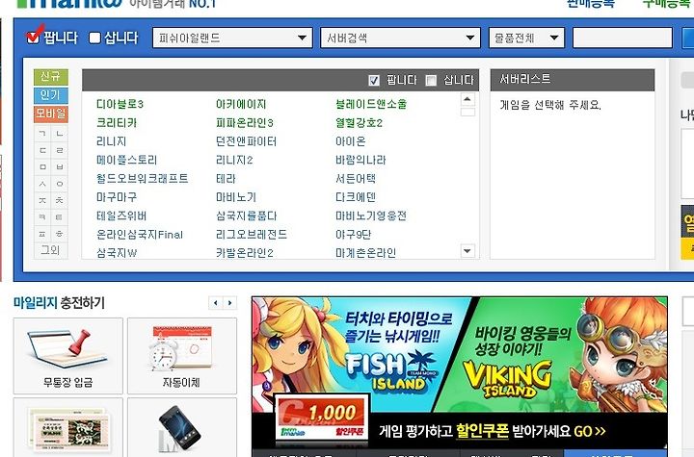Image resolution: width=694 pixels, height=457 pixels.
Task: Select game 피파온라인3
Action: (245, 123)
